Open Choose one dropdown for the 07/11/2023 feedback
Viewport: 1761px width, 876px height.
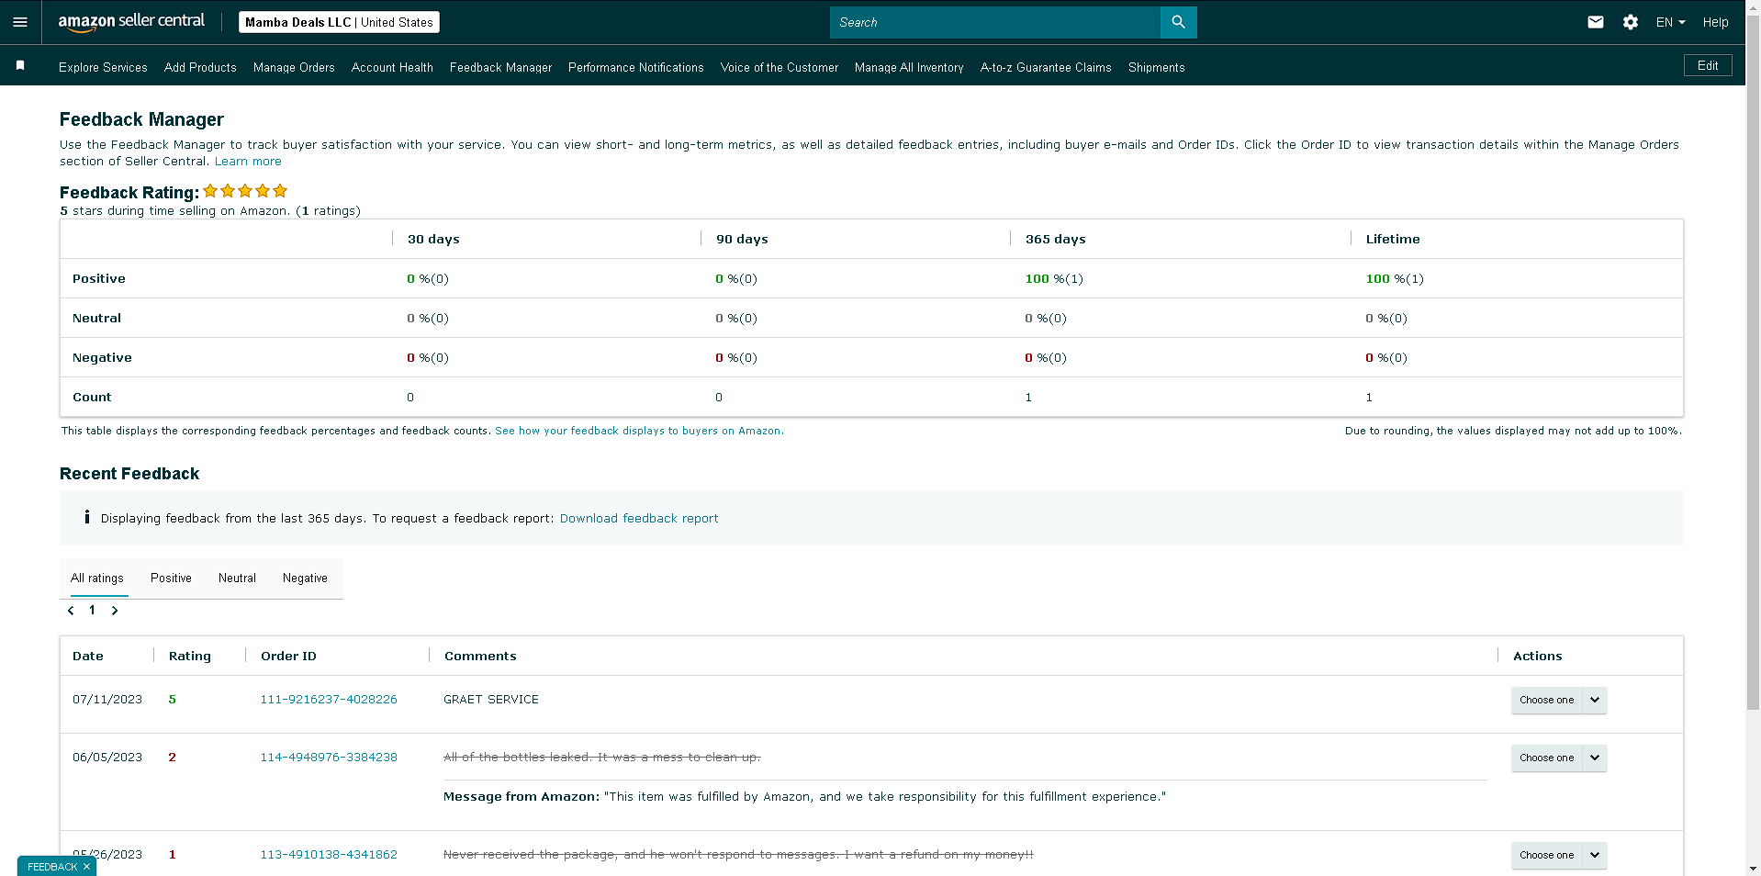(x=1559, y=700)
